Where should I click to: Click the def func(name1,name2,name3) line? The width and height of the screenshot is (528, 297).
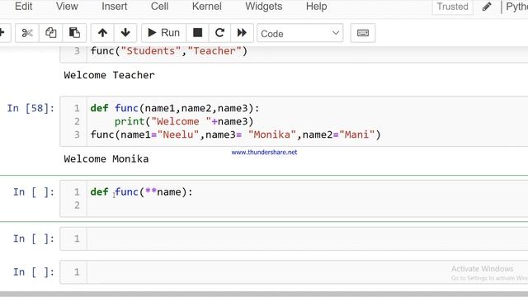[x=175, y=108]
